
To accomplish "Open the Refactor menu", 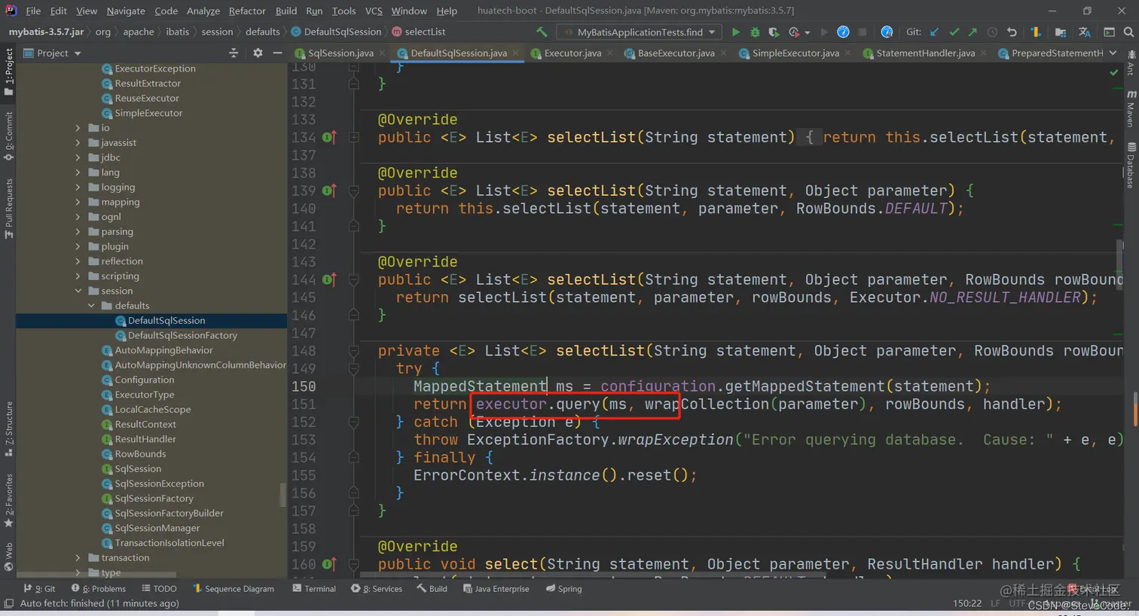I will [247, 11].
